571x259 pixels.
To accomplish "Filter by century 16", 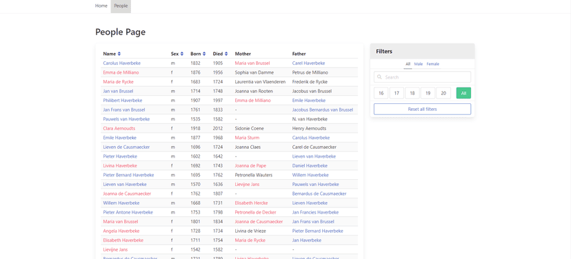I will 381,93.
